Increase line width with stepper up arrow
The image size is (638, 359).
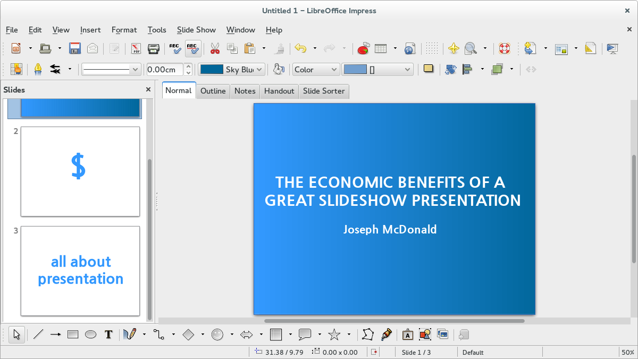pos(188,66)
